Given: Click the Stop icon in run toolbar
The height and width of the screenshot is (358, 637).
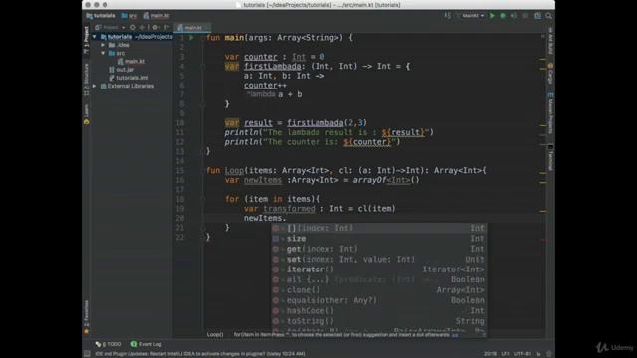Looking at the screenshot, I should (x=525, y=16).
